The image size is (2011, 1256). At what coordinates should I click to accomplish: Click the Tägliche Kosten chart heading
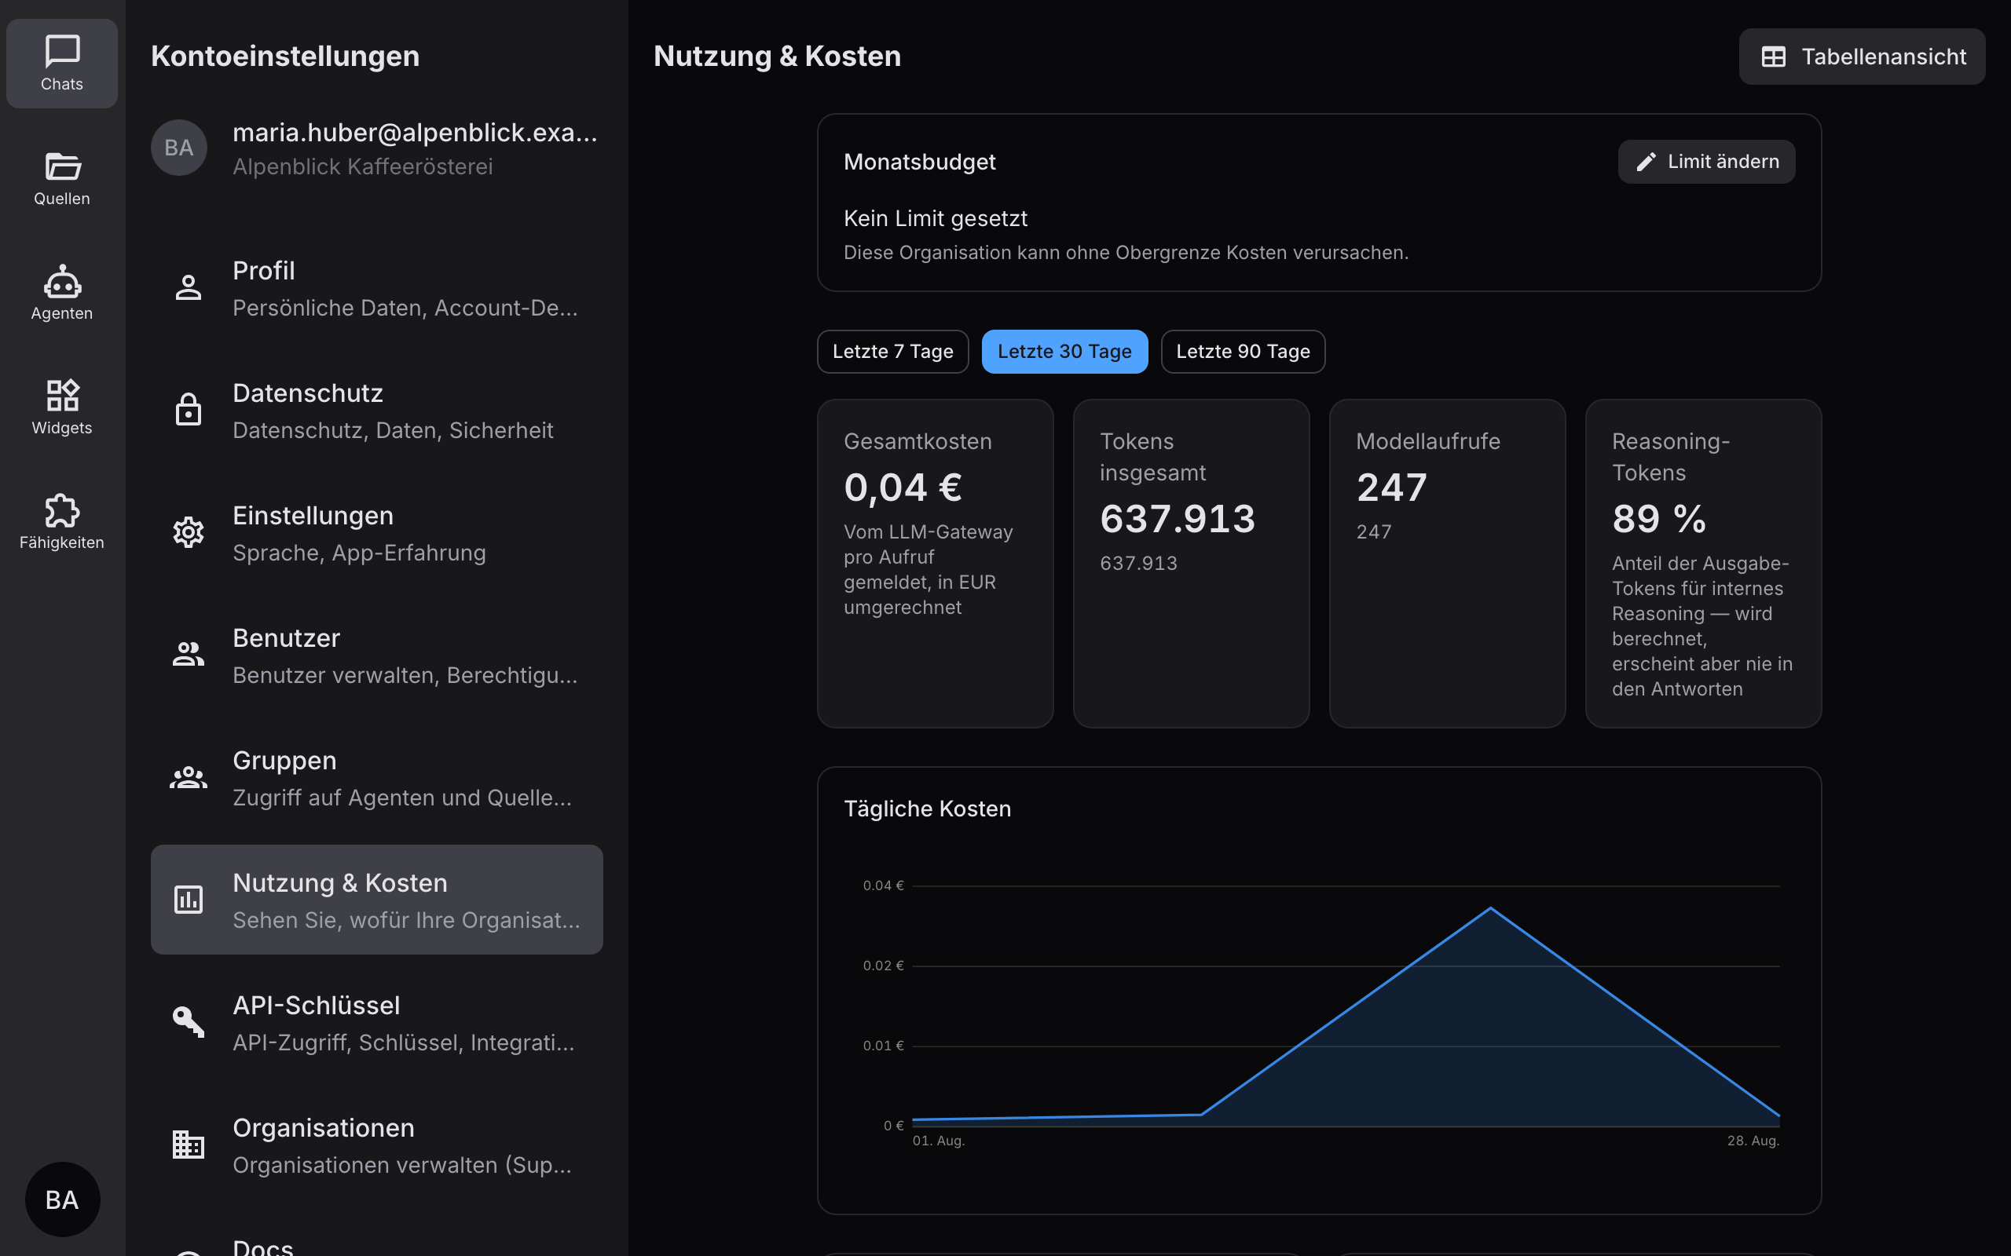pos(928,809)
